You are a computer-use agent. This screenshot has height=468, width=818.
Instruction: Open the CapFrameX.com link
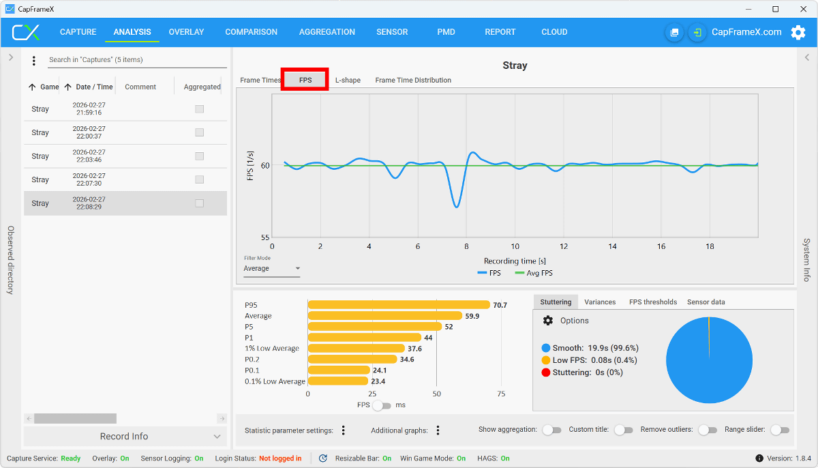746,32
